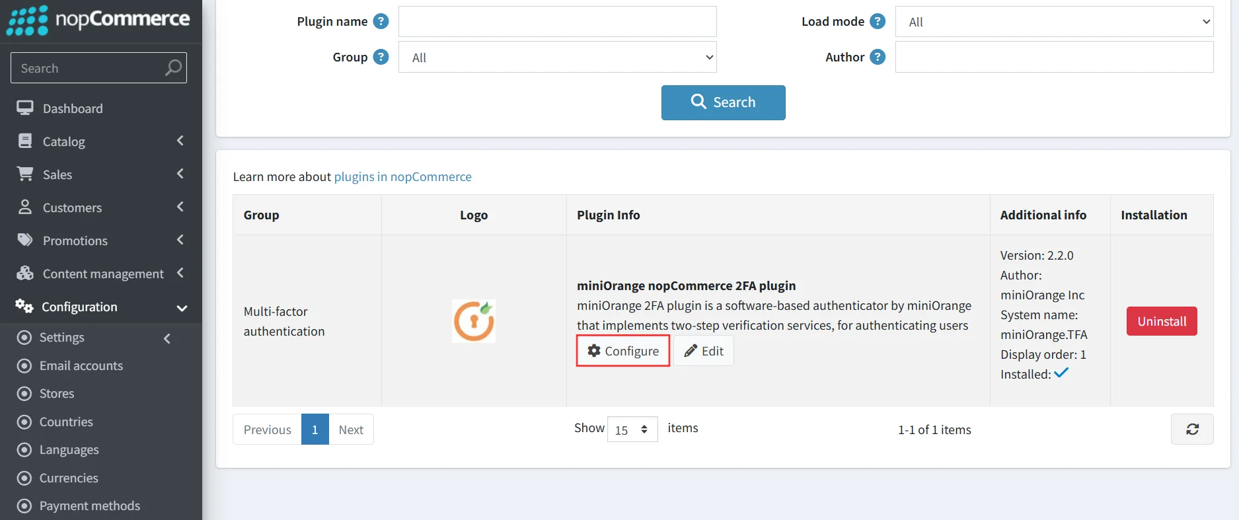The image size is (1239, 520).
Task: Go to the Previous page
Action: [268, 429]
